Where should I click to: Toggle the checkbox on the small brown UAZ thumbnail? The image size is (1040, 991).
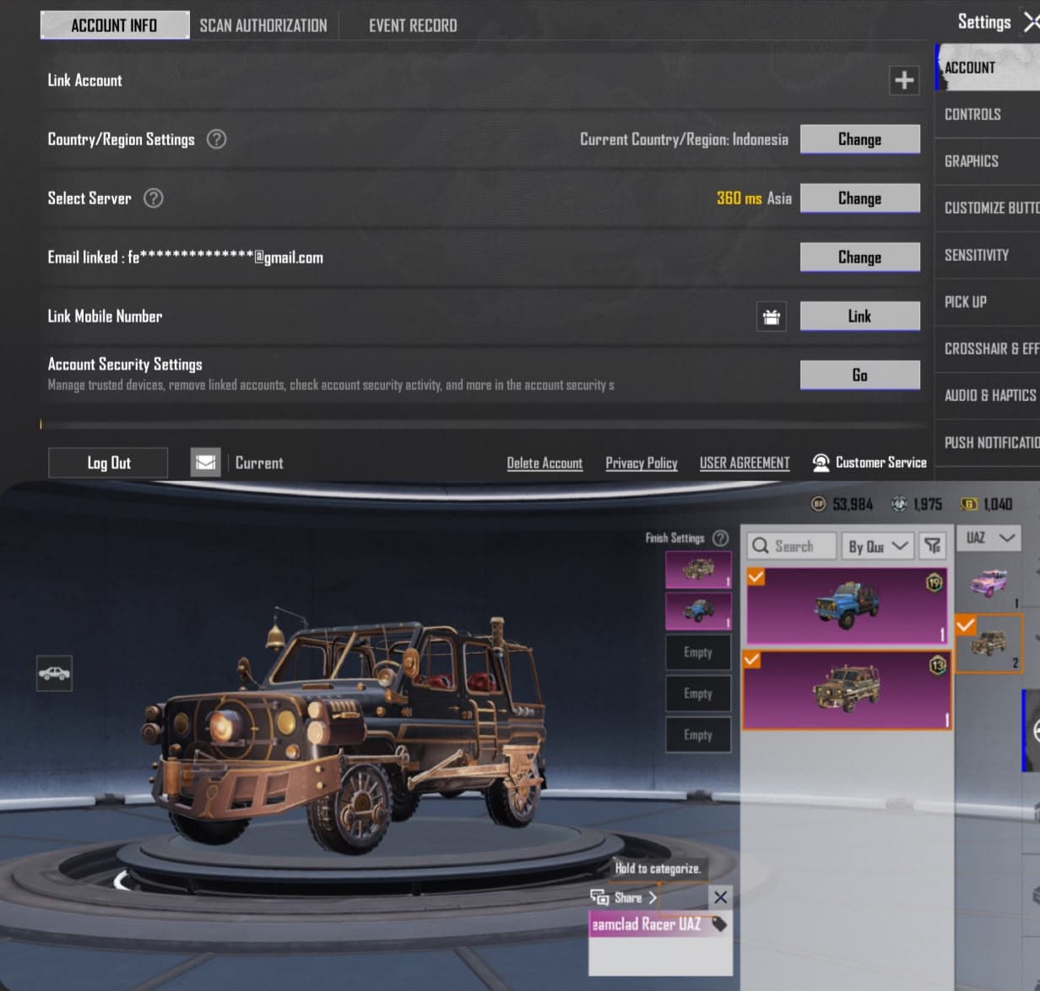[x=965, y=625]
